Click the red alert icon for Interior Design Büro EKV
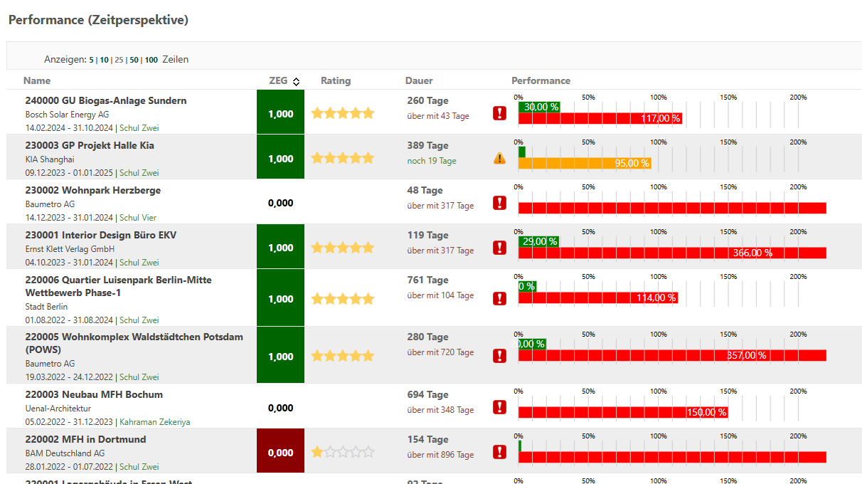The width and height of the screenshot is (862, 484). pyautogui.click(x=499, y=248)
